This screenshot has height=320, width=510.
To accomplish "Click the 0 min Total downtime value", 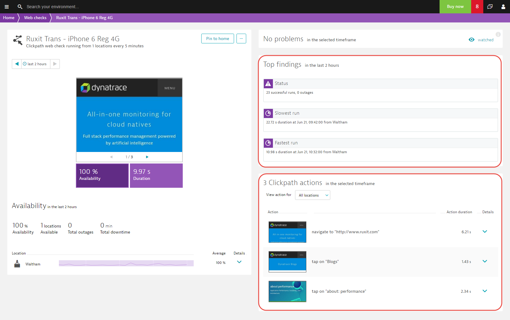I will click(106, 225).
